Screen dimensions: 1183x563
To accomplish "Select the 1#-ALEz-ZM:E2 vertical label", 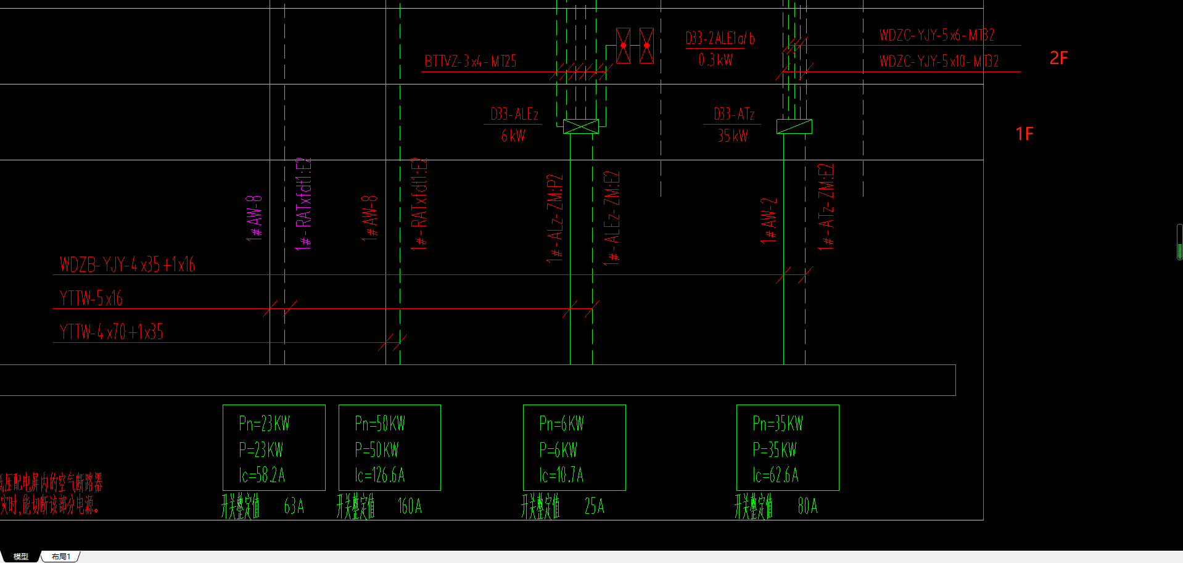I will point(612,218).
